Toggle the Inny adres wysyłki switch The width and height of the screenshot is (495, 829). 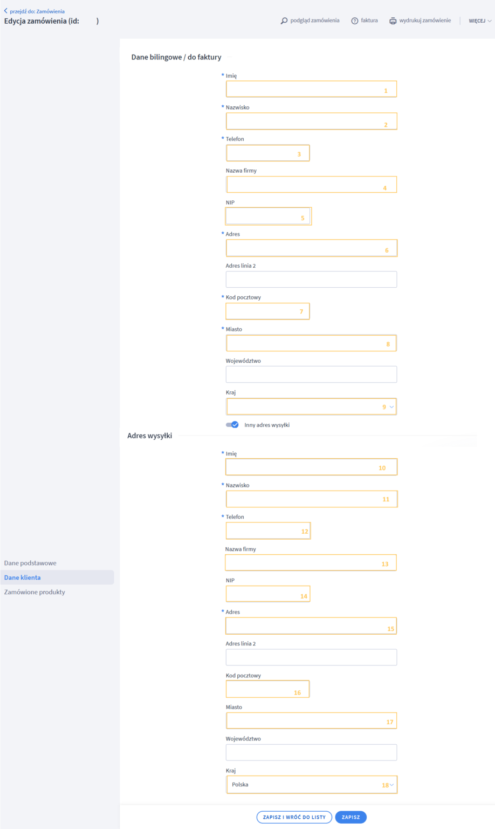tap(232, 425)
